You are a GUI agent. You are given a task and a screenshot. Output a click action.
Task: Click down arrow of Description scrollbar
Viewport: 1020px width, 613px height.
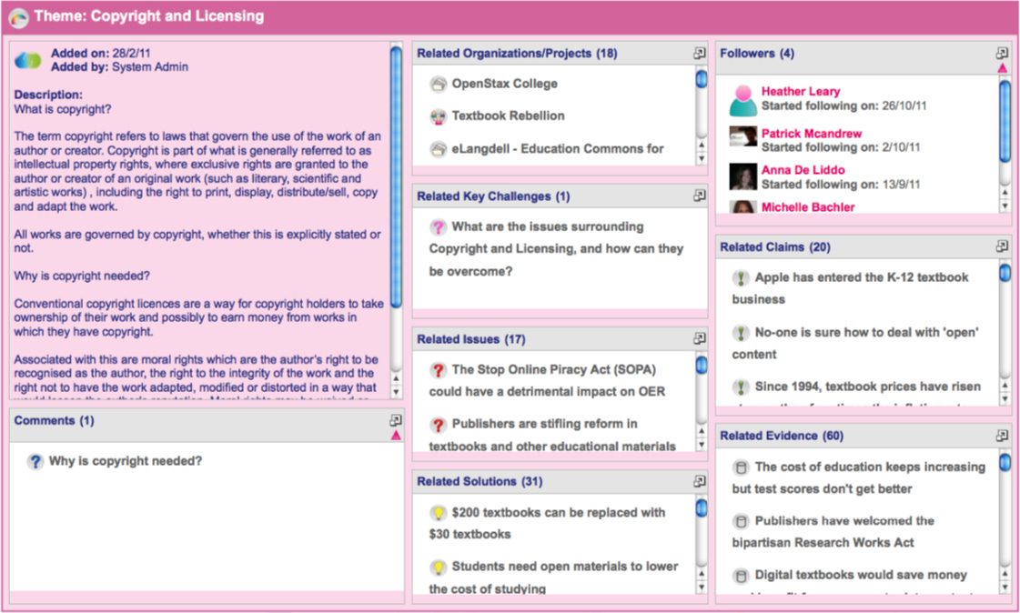(396, 392)
